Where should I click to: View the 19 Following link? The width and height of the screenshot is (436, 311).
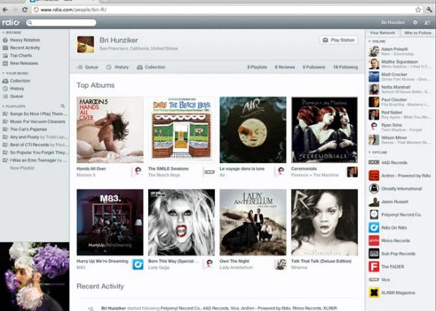[346, 67]
